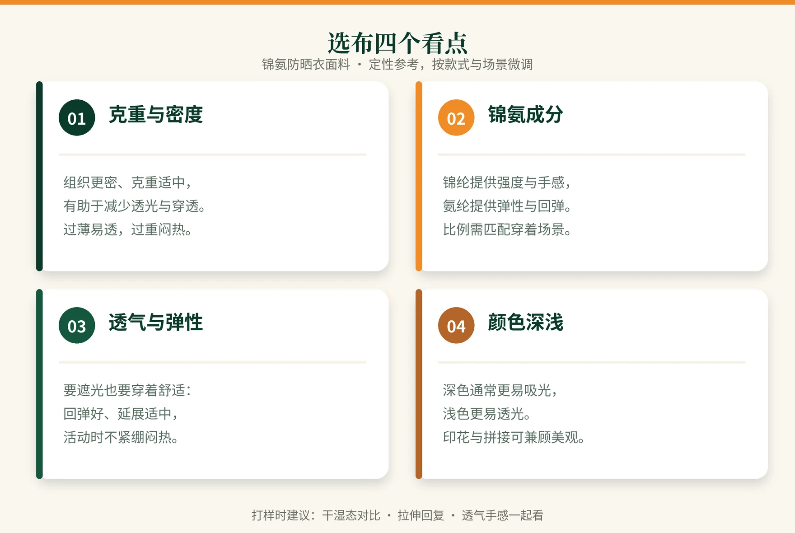Click the main title 选布四个看点
795x533 pixels.
(x=397, y=43)
